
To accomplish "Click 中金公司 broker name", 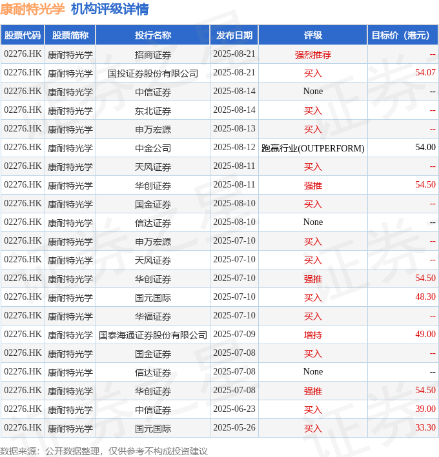I will (152, 148).
